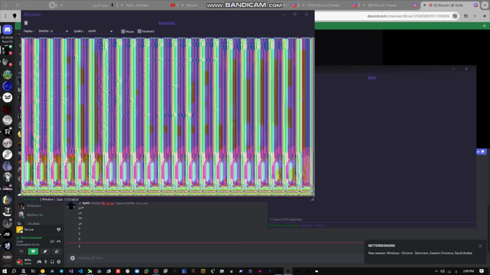The width and height of the screenshot is (490, 275).
Task: Open site information icon in address bar
Action: [455, 16]
